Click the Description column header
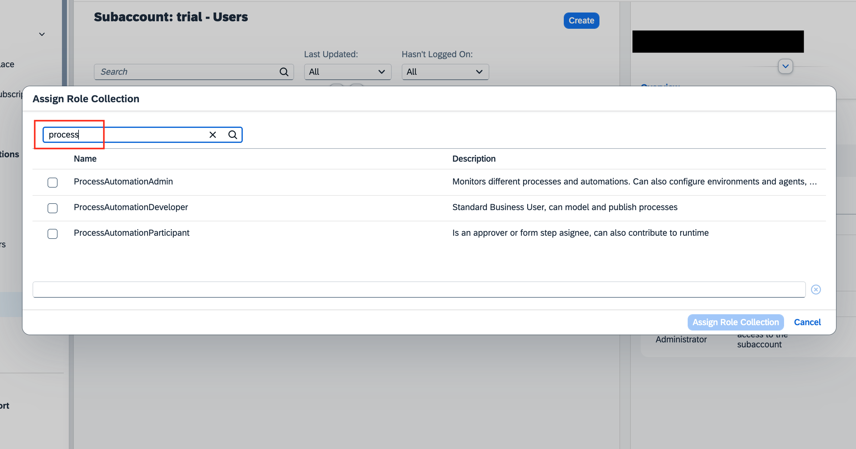Screen dimensions: 856x449 pos(474,159)
